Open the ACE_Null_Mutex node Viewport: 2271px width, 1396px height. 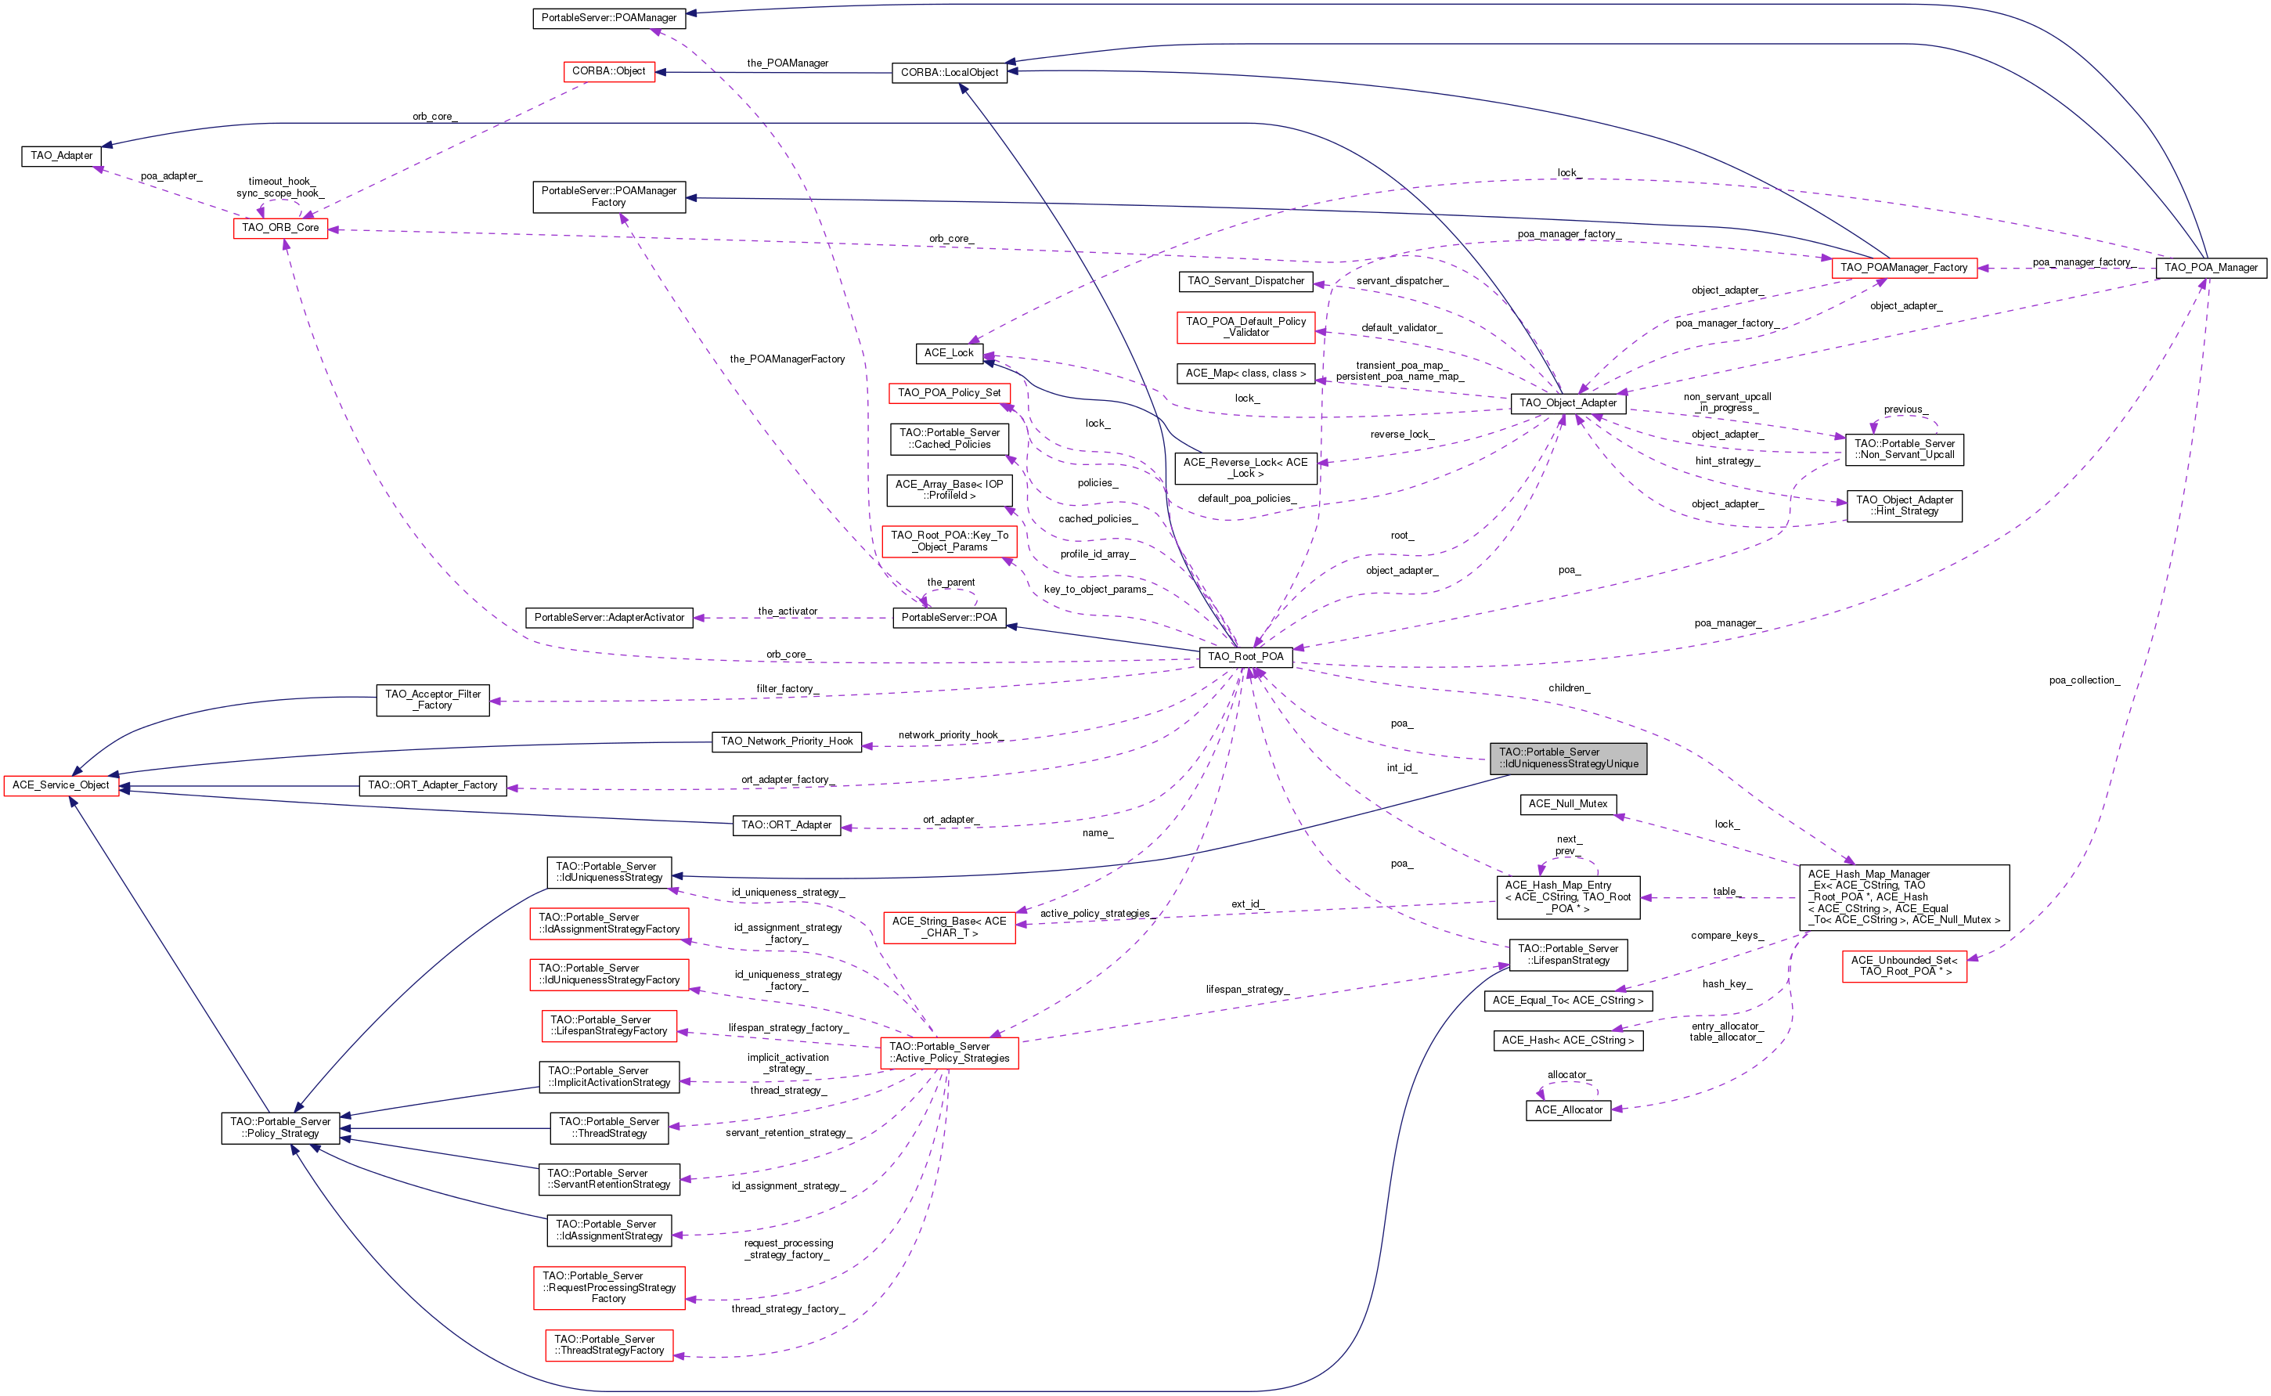tap(1567, 804)
